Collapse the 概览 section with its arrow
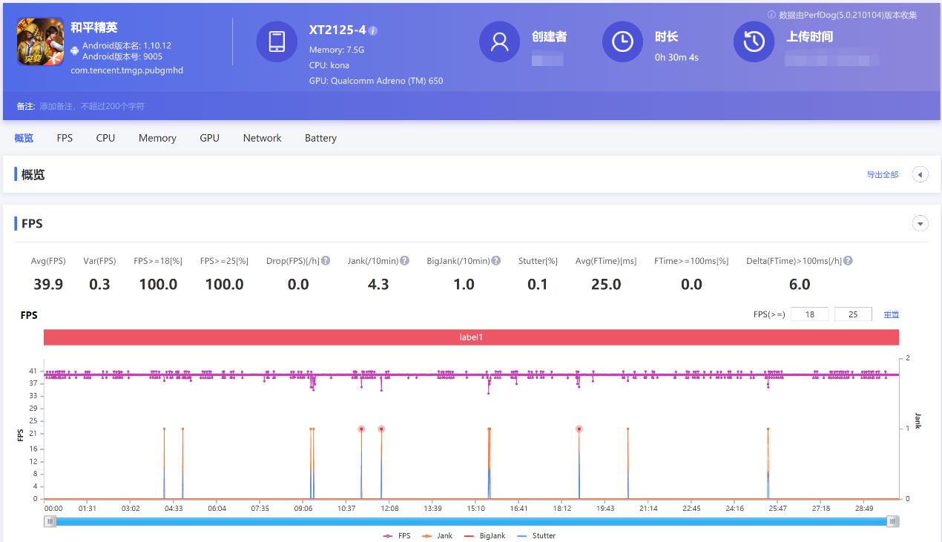Viewport: 942px width, 542px height. point(920,173)
